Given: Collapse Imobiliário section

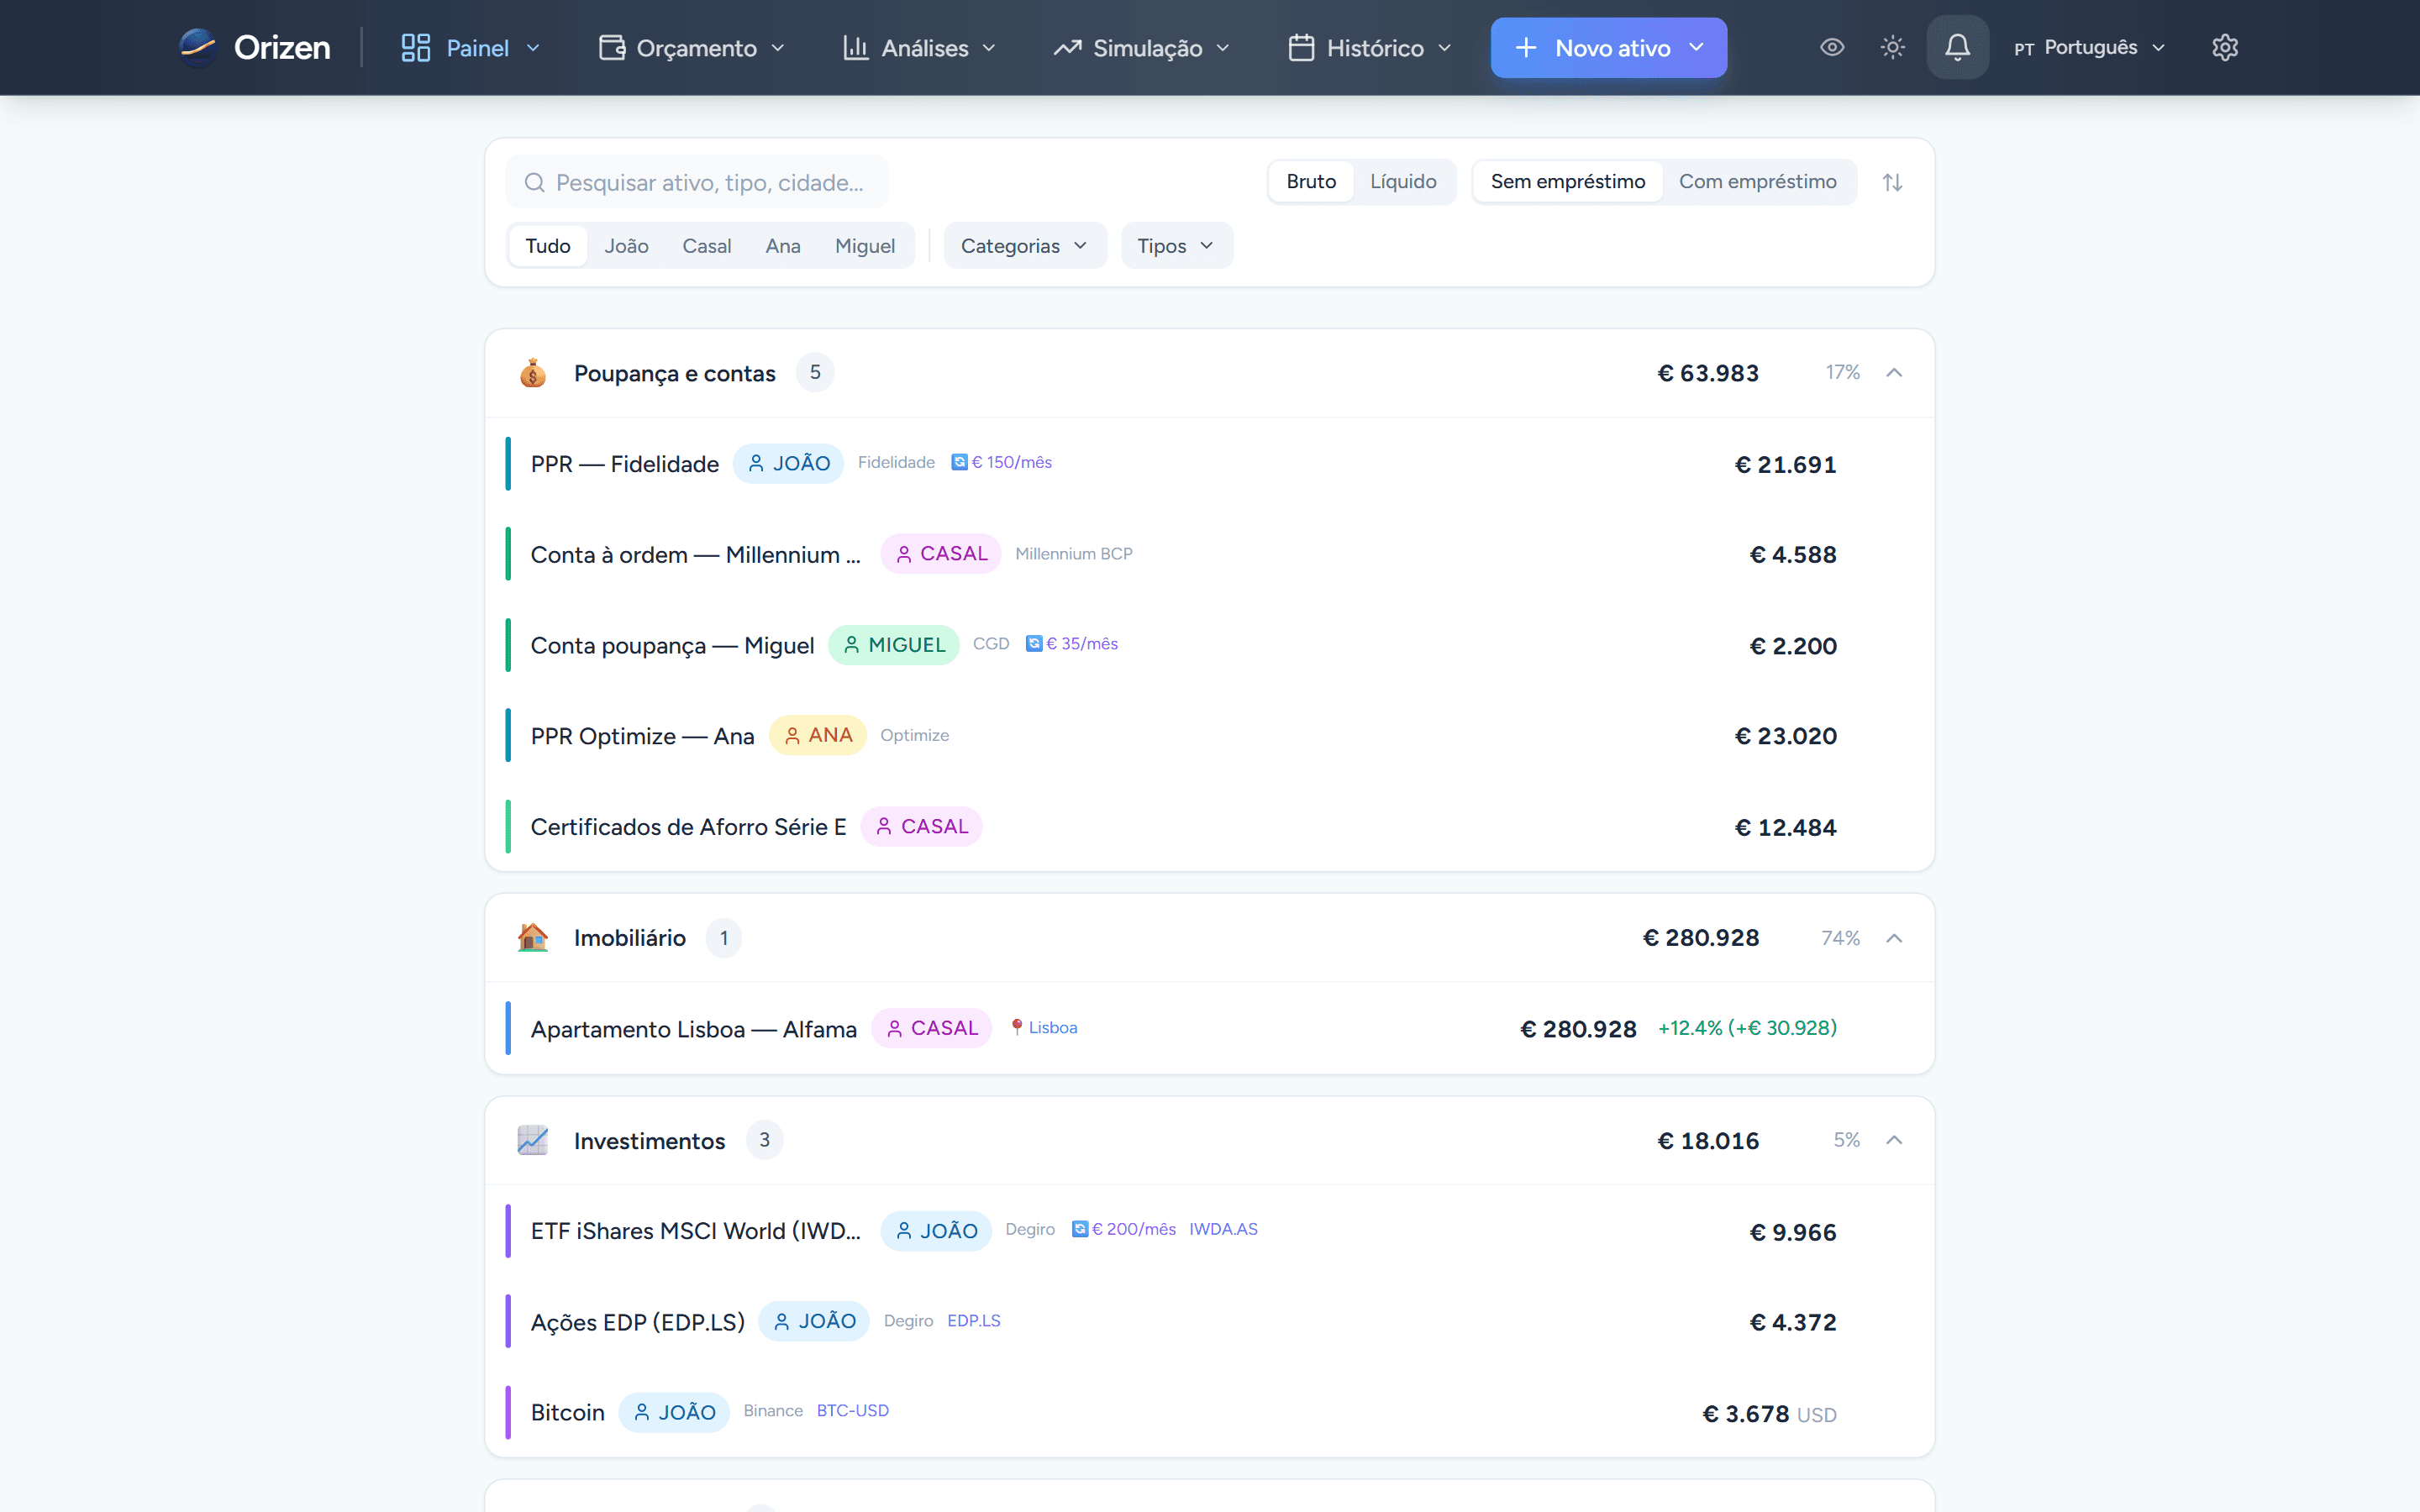Looking at the screenshot, I should tap(1893, 938).
